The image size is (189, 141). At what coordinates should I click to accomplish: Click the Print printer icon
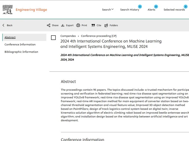coord(78,25)
